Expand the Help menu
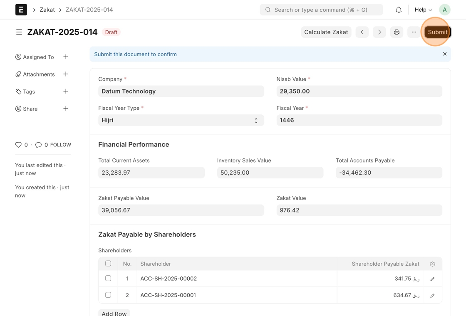This screenshot has width=466, height=316. (x=423, y=10)
